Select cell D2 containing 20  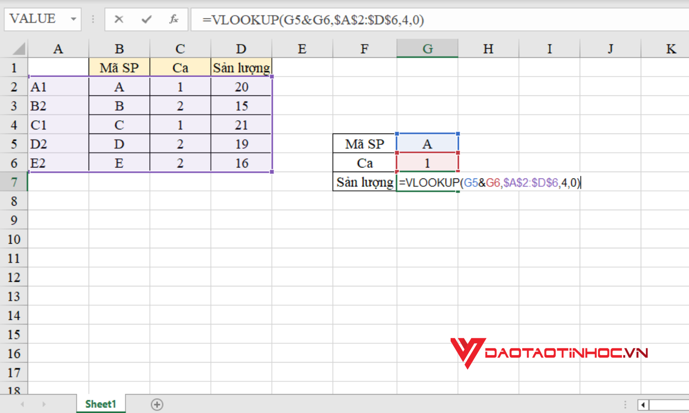[241, 87]
